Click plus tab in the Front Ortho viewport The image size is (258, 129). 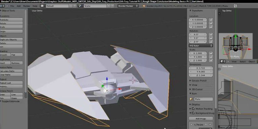219,69
